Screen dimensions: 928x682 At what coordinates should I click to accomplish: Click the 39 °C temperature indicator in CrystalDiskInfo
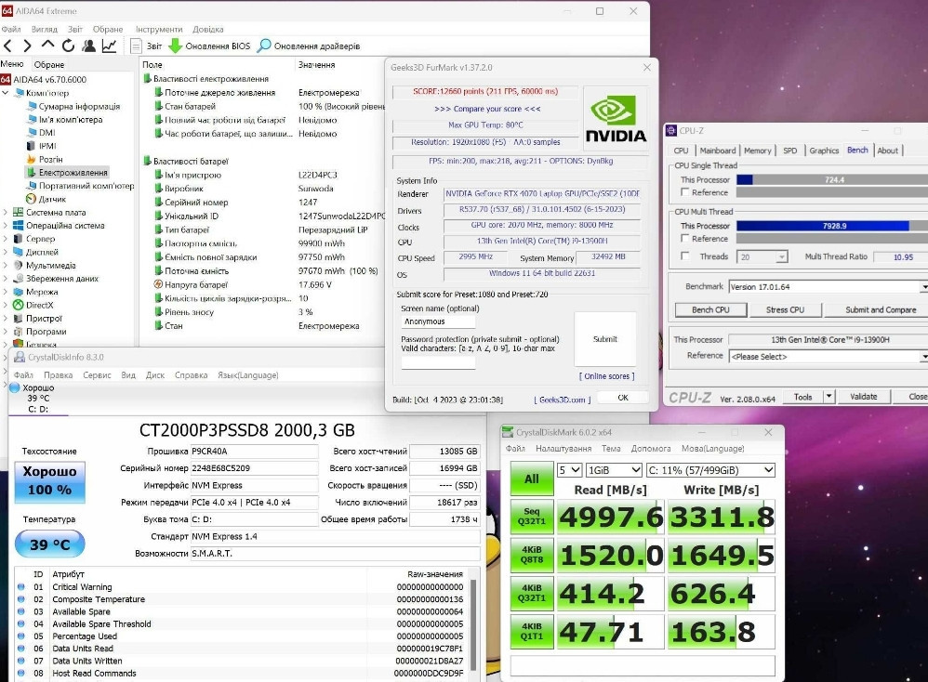(49, 544)
